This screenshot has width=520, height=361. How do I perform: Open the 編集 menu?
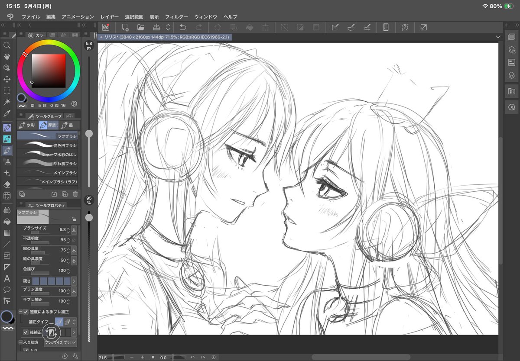click(51, 16)
